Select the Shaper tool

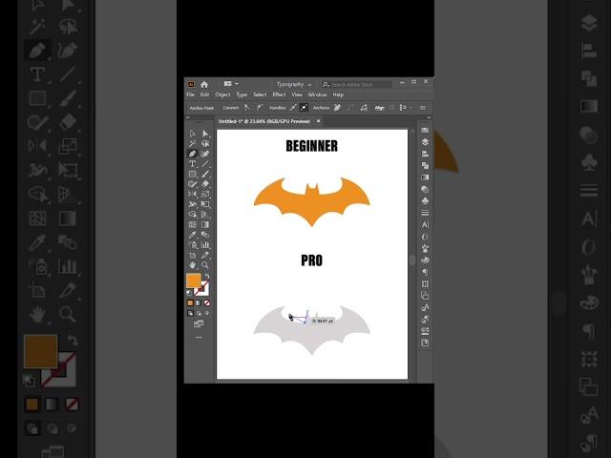193,184
